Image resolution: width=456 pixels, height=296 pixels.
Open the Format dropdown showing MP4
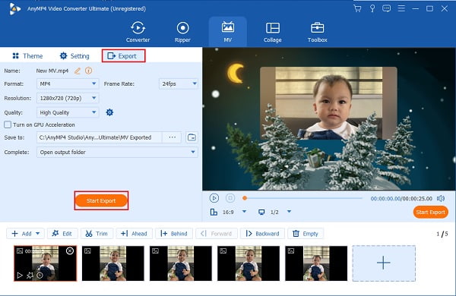click(x=68, y=83)
